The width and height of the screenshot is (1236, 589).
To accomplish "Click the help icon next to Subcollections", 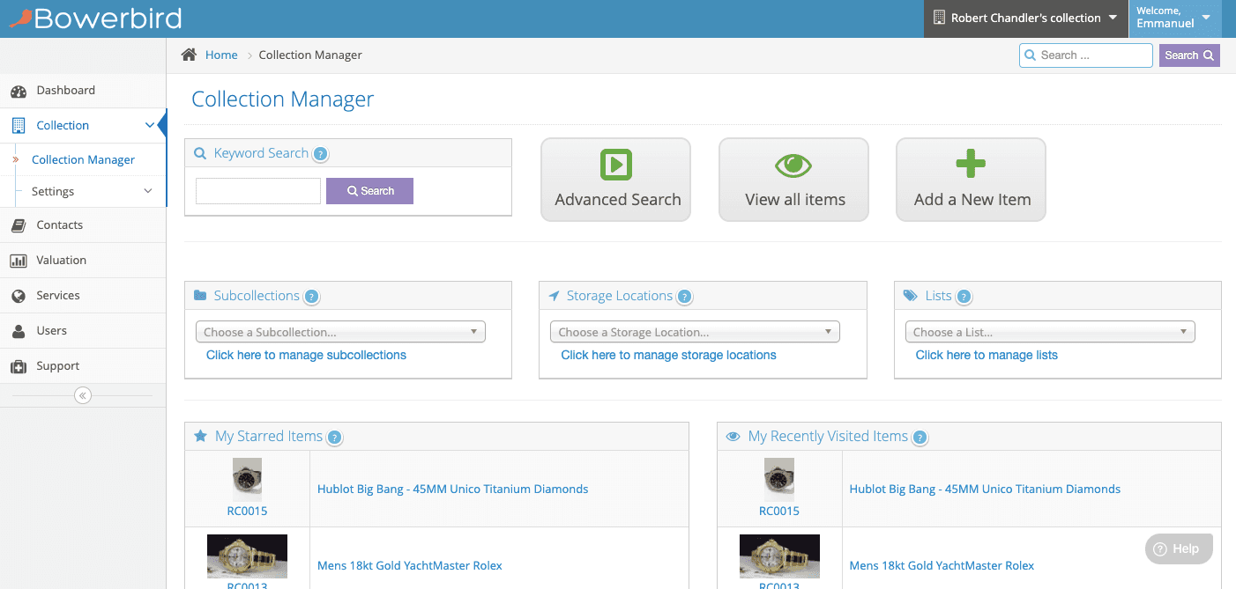I will [x=311, y=297].
